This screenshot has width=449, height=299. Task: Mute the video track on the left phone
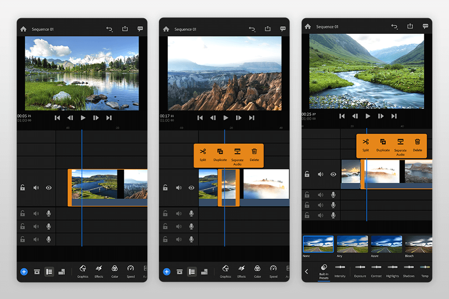point(36,188)
